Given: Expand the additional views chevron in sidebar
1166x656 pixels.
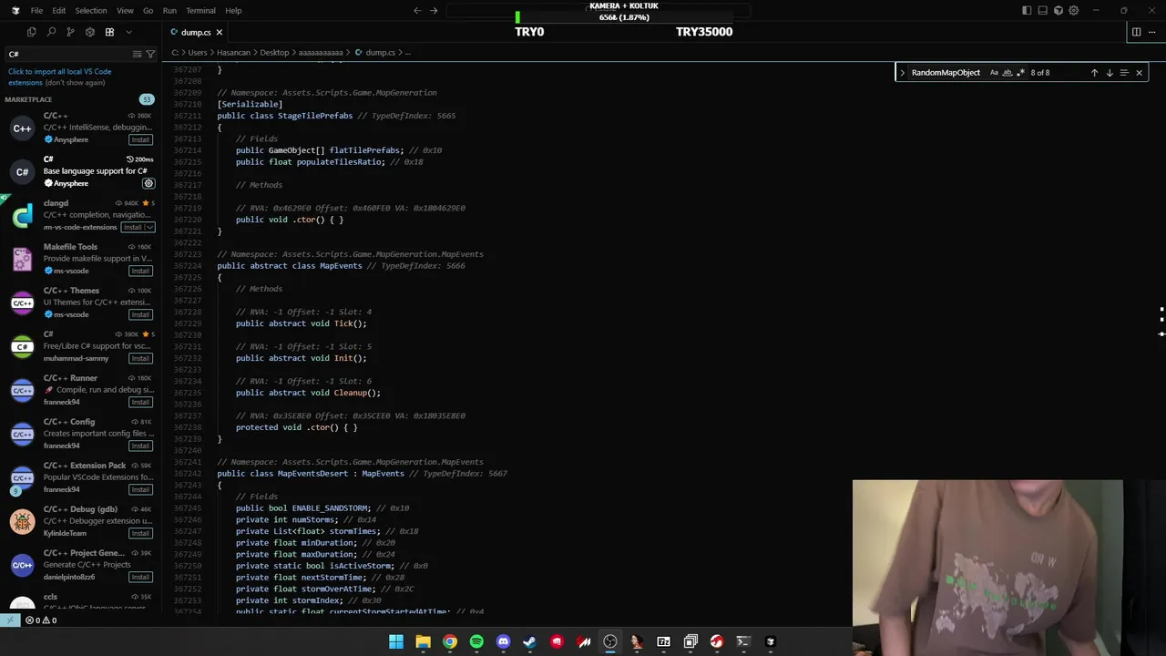Looking at the screenshot, I should 128,32.
